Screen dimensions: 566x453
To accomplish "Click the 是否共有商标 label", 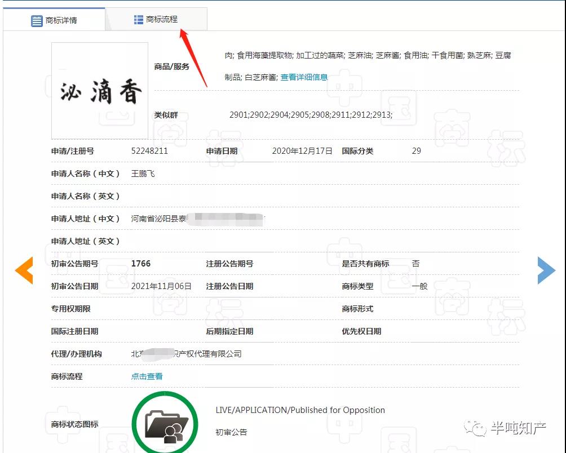I will click(x=365, y=264).
